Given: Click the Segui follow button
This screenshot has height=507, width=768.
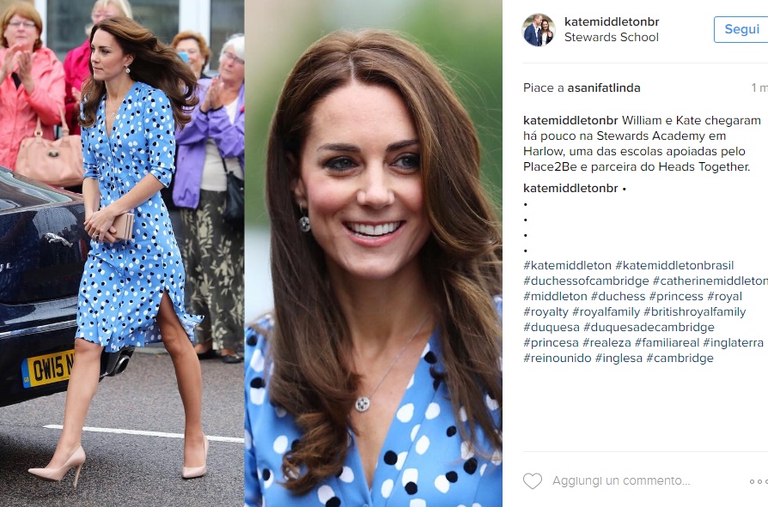Looking at the screenshot, I should pos(741,29).
